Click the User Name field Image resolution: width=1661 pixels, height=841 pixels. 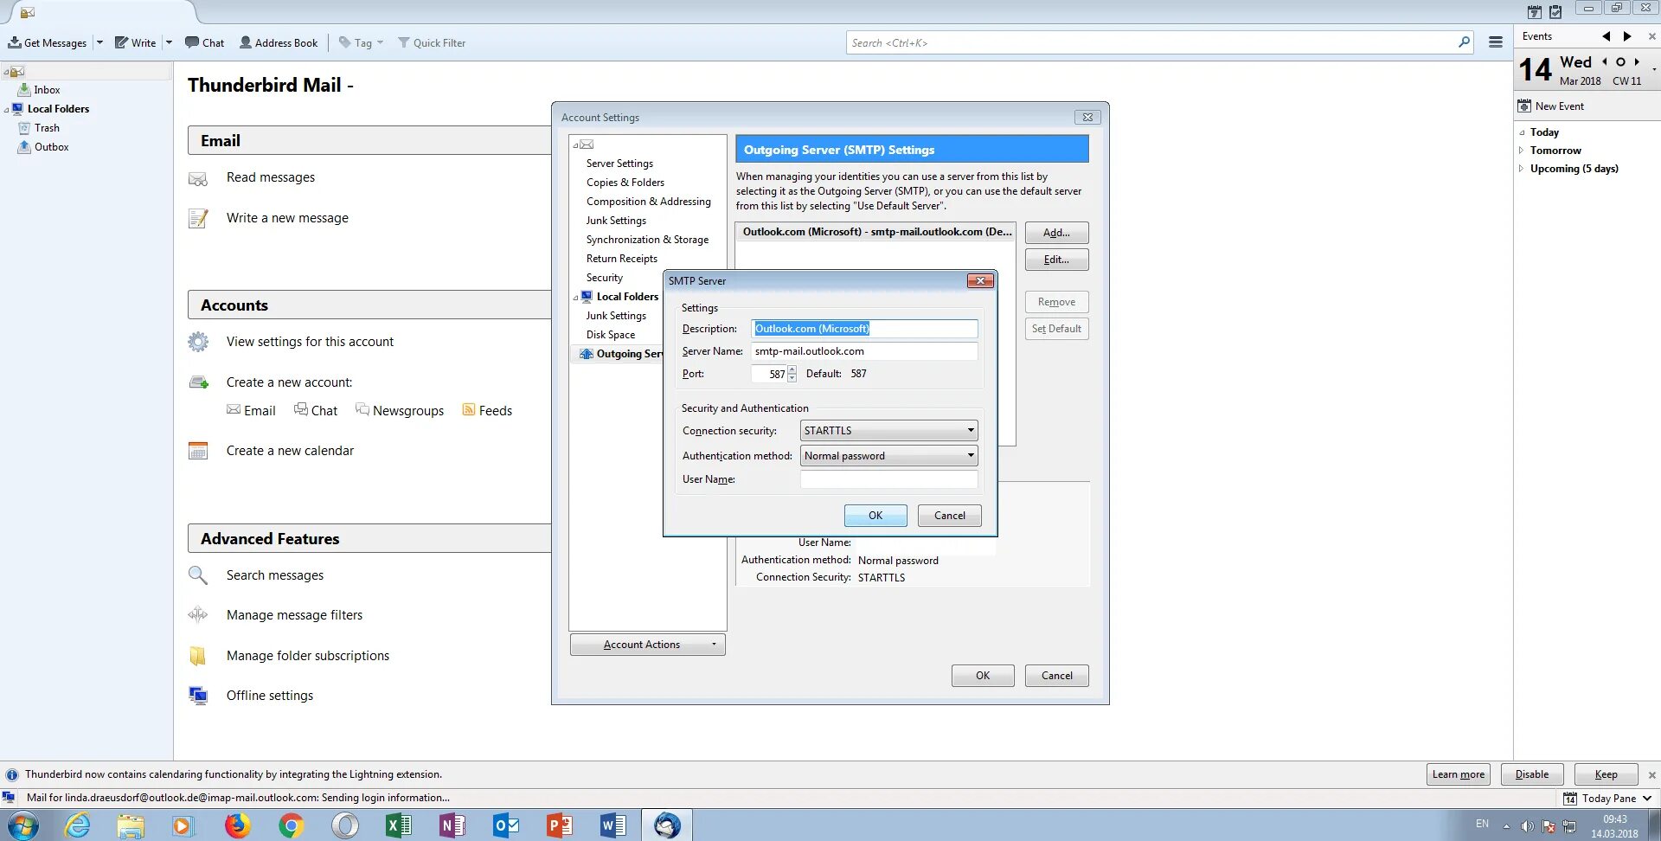click(x=888, y=479)
